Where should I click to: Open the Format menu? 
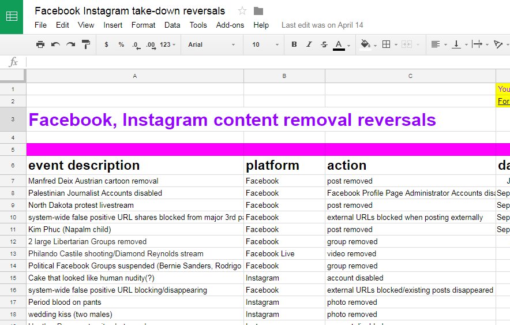143,25
